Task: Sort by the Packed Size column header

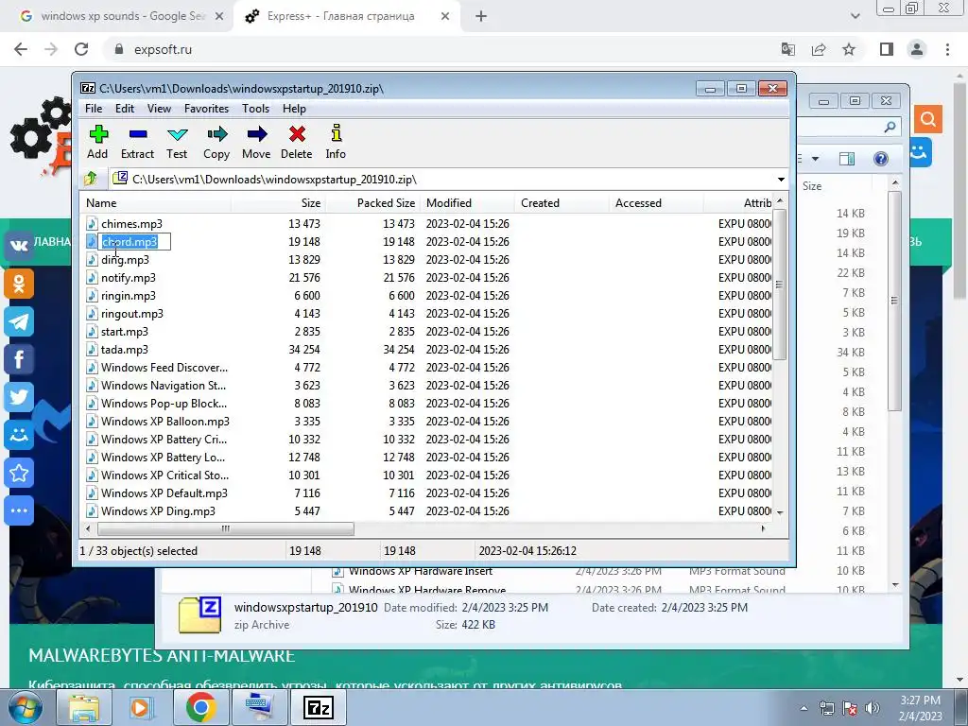Action: (372, 203)
